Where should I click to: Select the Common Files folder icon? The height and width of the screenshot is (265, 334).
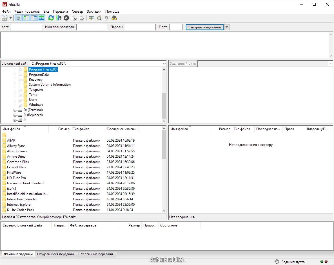pyautogui.click(x=4, y=162)
